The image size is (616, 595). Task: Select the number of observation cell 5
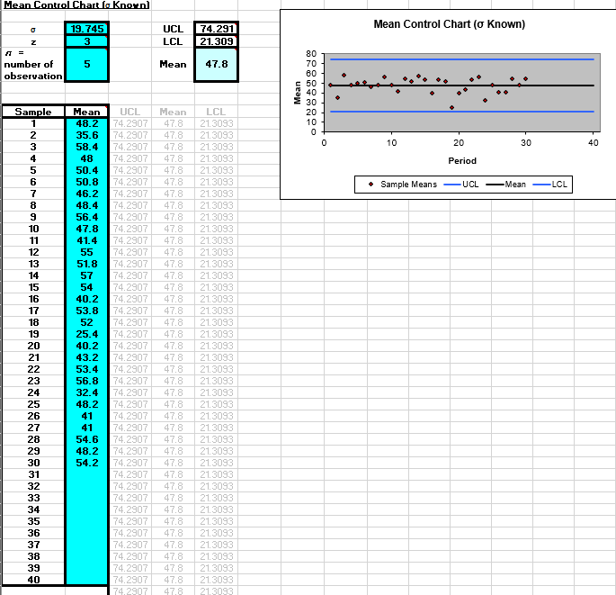[87, 64]
